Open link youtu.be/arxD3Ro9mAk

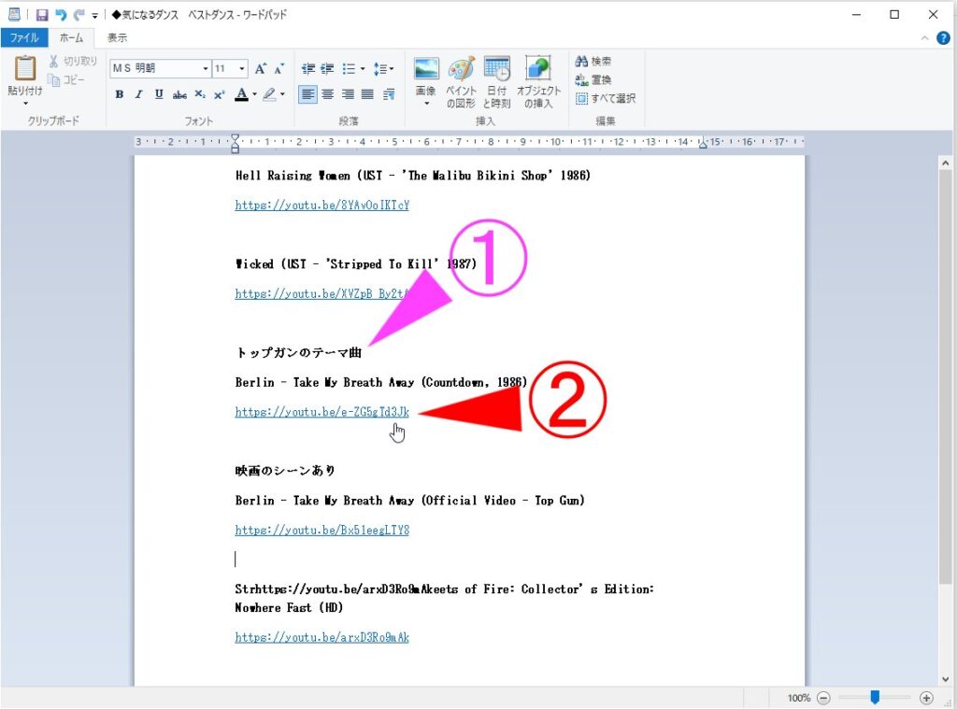pyautogui.click(x=322, y=638)
